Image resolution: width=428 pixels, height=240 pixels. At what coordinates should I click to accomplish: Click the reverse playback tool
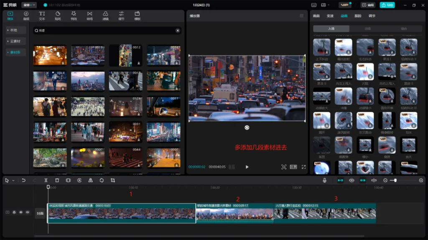79,180
